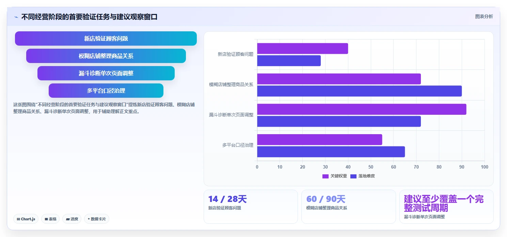The image size is (507, 237).
Task: Click the 模糊店铺整理商品关系 y-axis label
Action: pyautogui.click(x=231, y=84)
